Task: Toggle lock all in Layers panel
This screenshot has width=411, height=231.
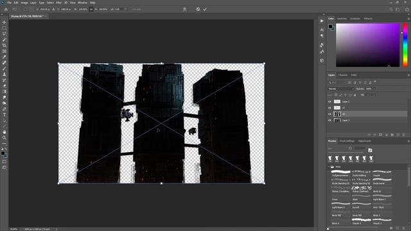Action: [x=355, y=95]
